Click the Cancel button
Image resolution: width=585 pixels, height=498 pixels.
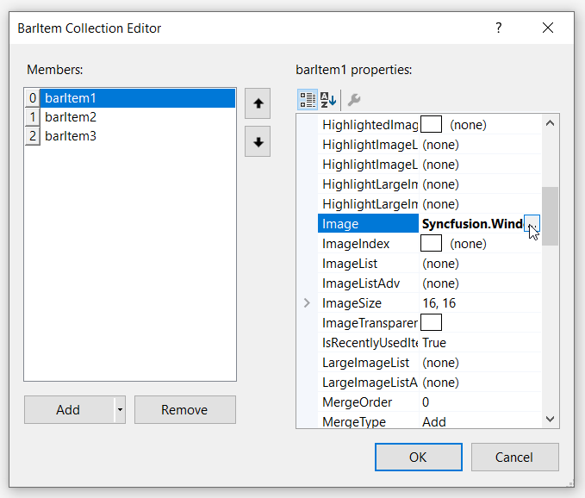point(515,457)
